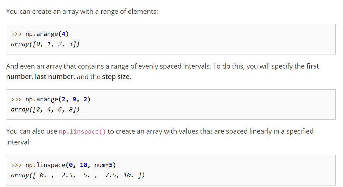
Task: Click the paragraph text "evenly spaced intervals"
Action: click(174, 66)
